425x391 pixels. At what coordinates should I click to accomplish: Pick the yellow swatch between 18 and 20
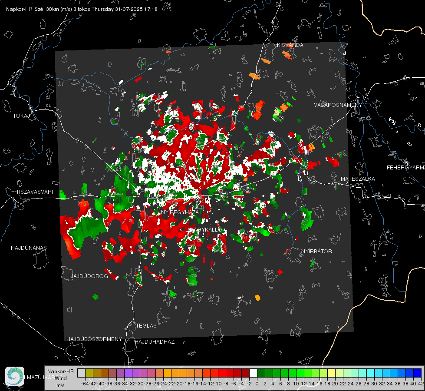tap(331, 373)
